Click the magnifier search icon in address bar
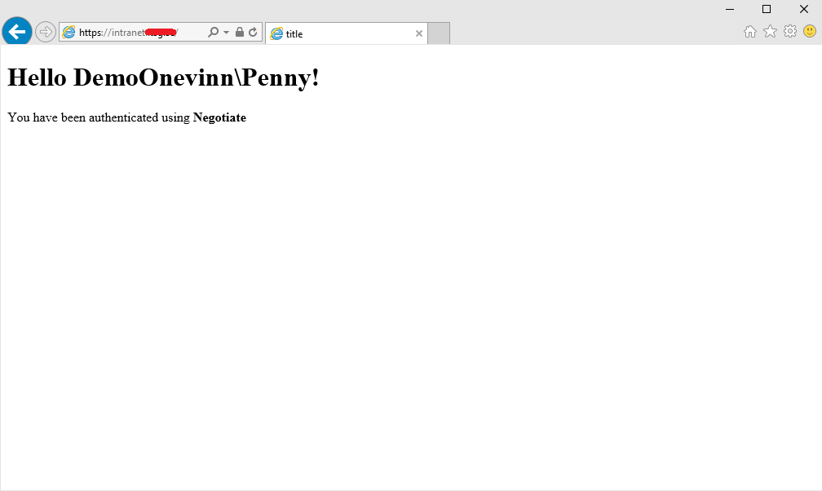This screenshot has width=822, height=491. pos(214,33)
